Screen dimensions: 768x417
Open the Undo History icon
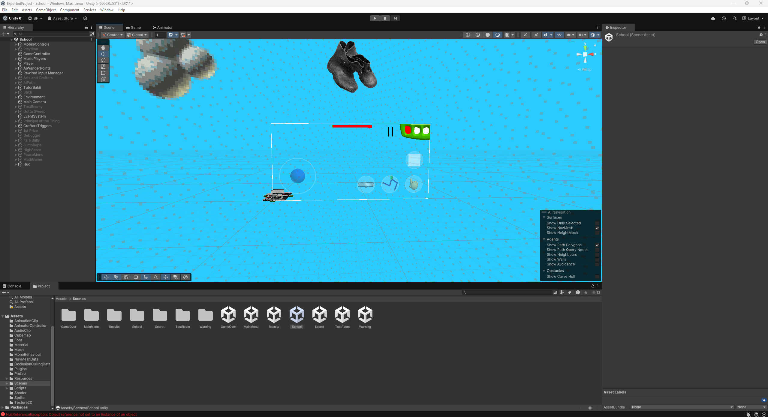[724, 18]
